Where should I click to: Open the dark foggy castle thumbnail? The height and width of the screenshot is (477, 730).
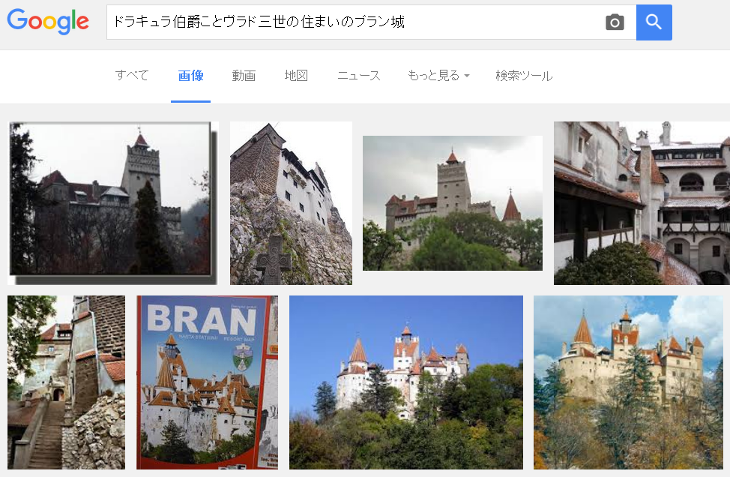click(x=112, y=203)
